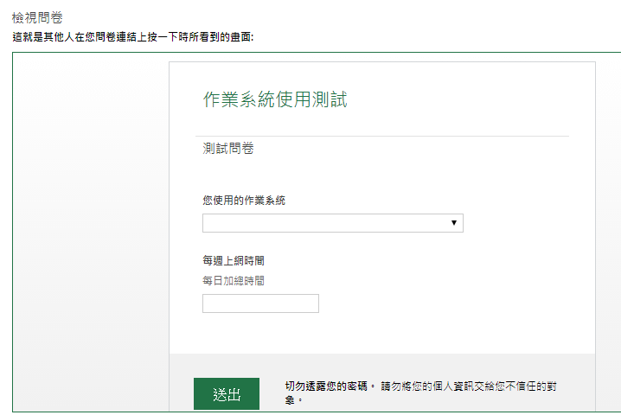Click the blank left margin inside preview frame

tap(91, 232)
